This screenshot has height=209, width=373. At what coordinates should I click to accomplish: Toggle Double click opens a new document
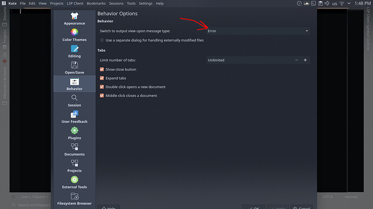click(102, 87)
